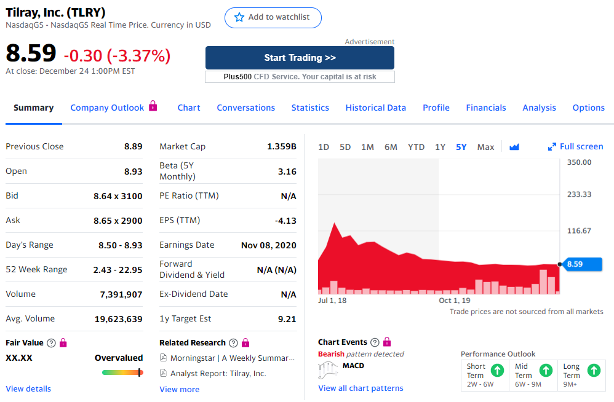
Task: Click the Plus500 CFD Service disclaimer banner
Action: [300, 77]
